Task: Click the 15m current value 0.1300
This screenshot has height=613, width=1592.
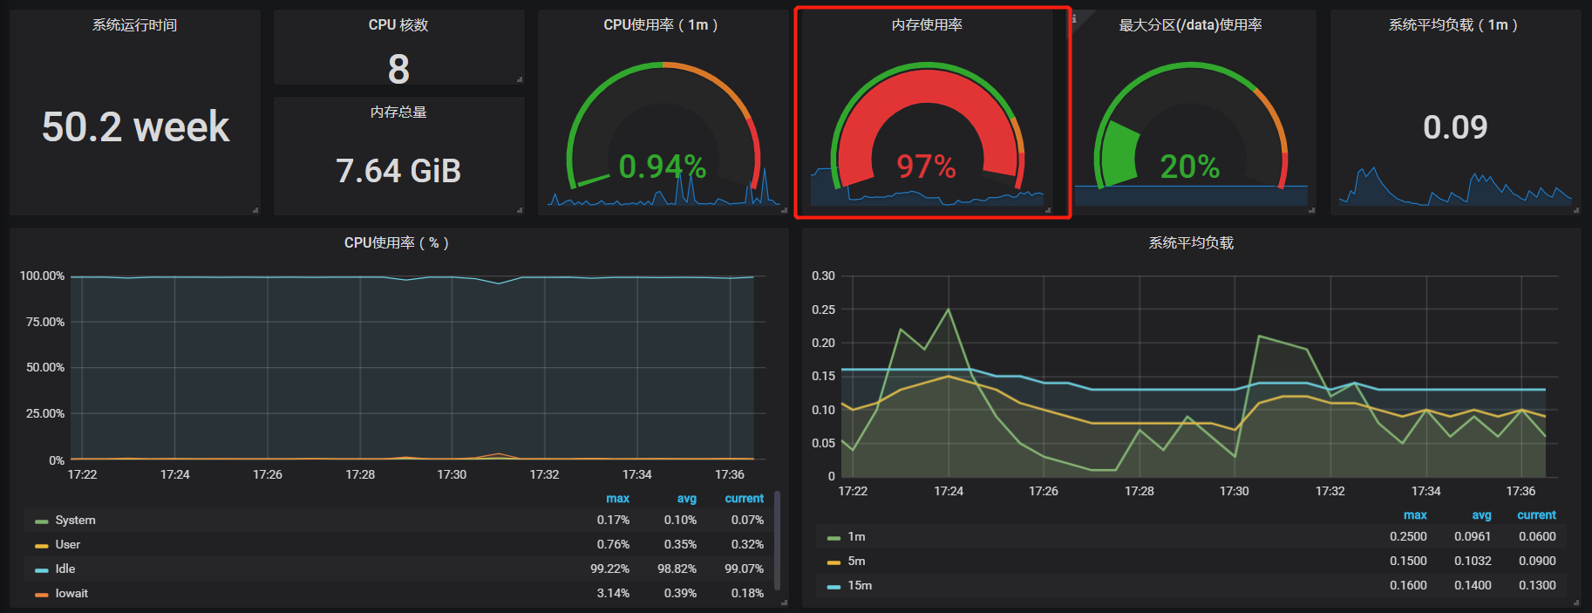Action: (1537, 585)
